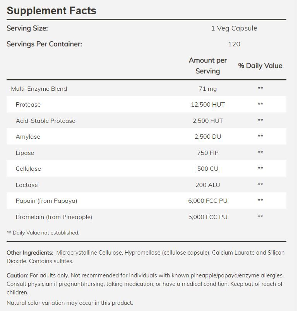Click the Supplement Facts heading
The height and width of the screenshot is (311, 298).
click(51, 10)
